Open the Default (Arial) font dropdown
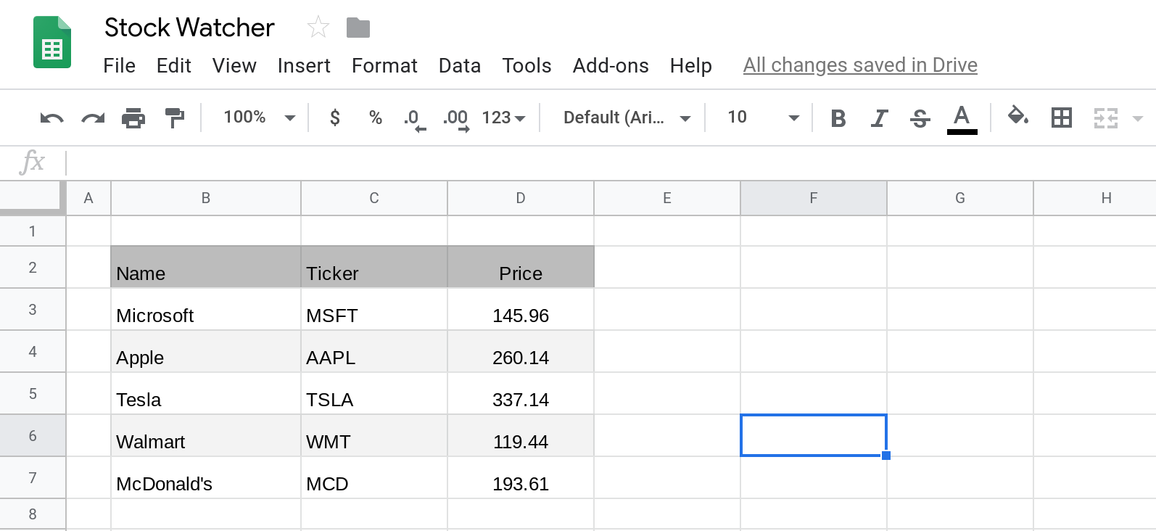The width and height of the screenshot is (1156, 531). [x=627, y=118]
